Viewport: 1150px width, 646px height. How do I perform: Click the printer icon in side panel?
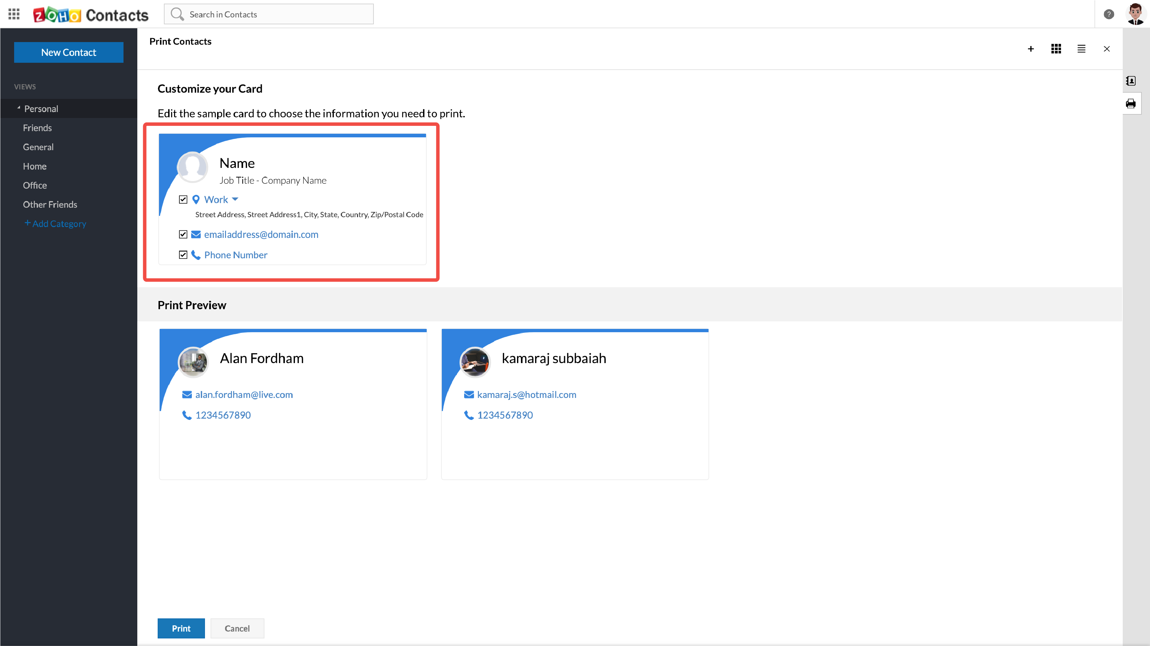click(x=1131, y=104)
